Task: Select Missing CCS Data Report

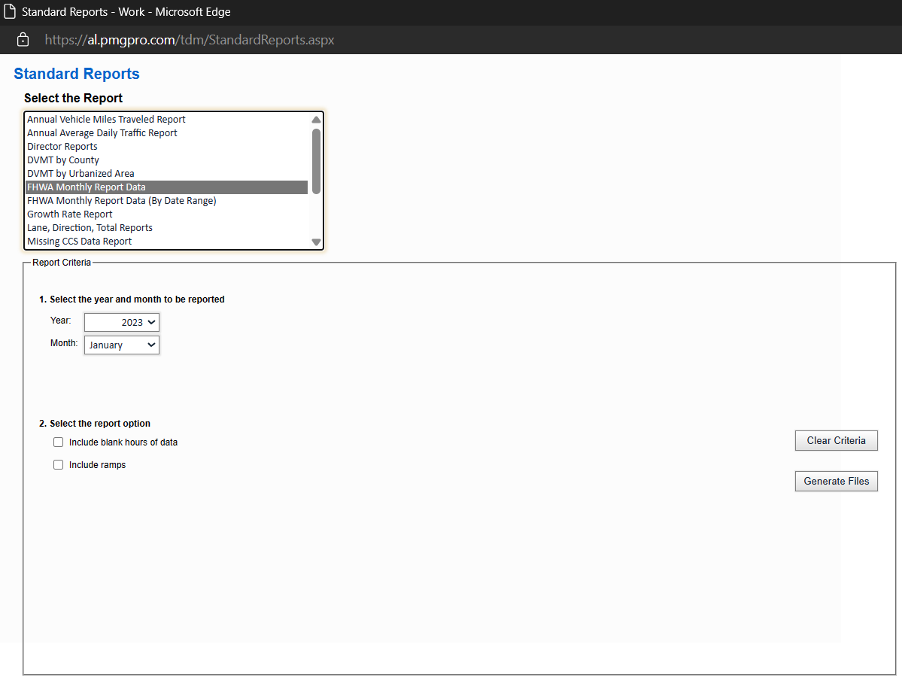Action: 166,242
